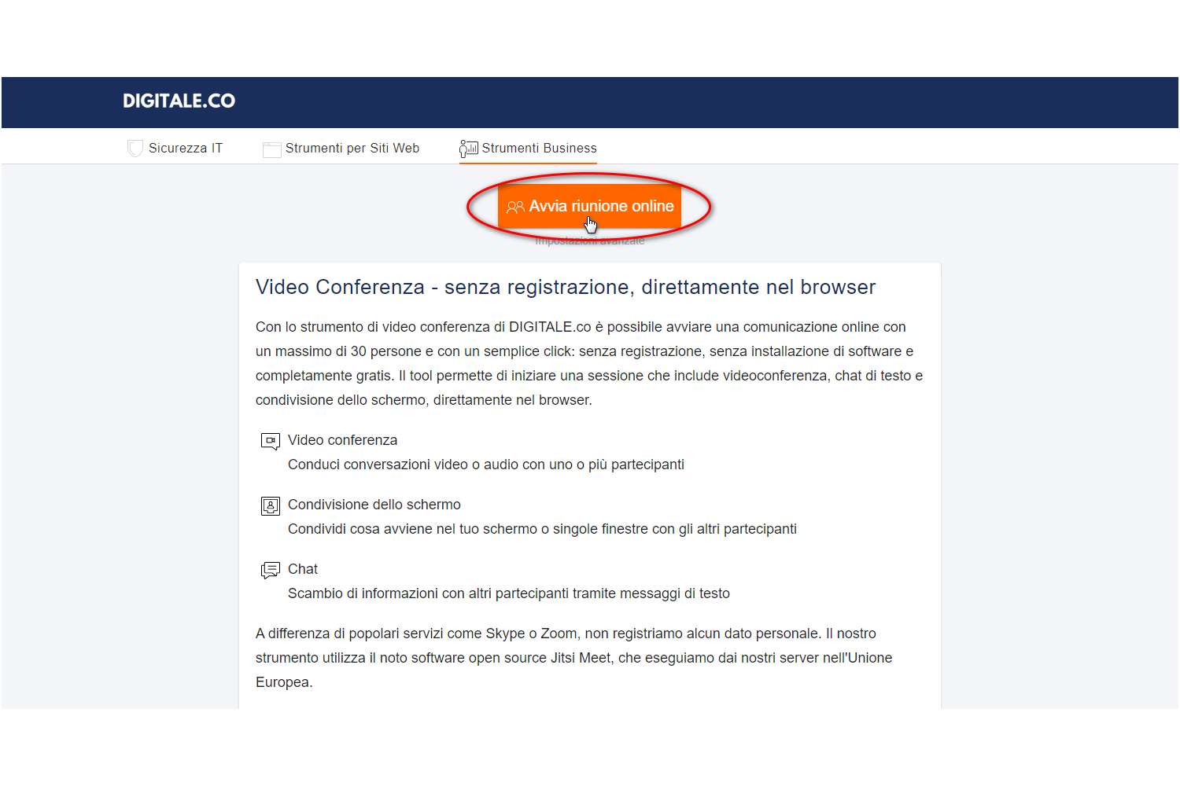Image resolution: width=1180 pixels, height=786 pixels.
Task: Click the text 'Scambio di informazioni con altri partecipanti'
Action: point(429,593)
